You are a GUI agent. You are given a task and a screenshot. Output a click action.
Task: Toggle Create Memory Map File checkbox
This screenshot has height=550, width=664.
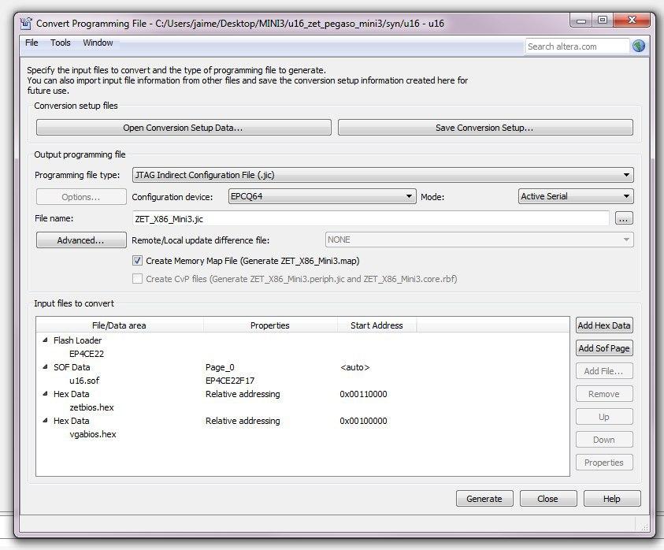pyautogui.click(x=137, y=261)
